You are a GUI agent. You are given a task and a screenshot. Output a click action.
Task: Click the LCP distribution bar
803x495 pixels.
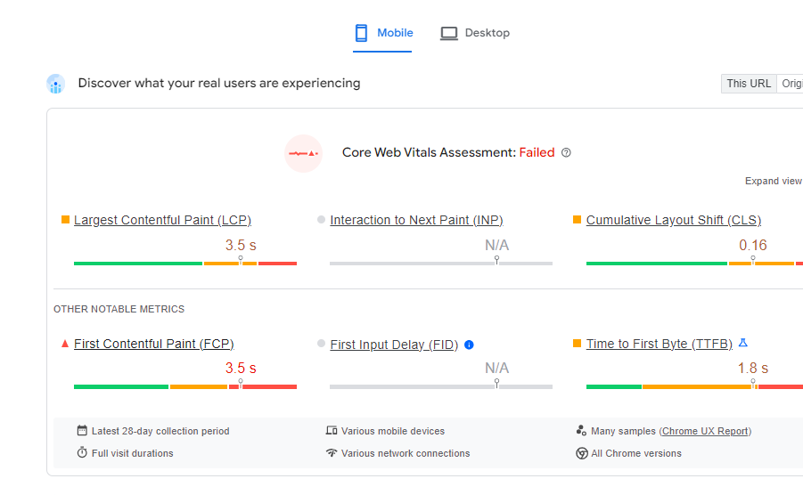pos(184,264)
